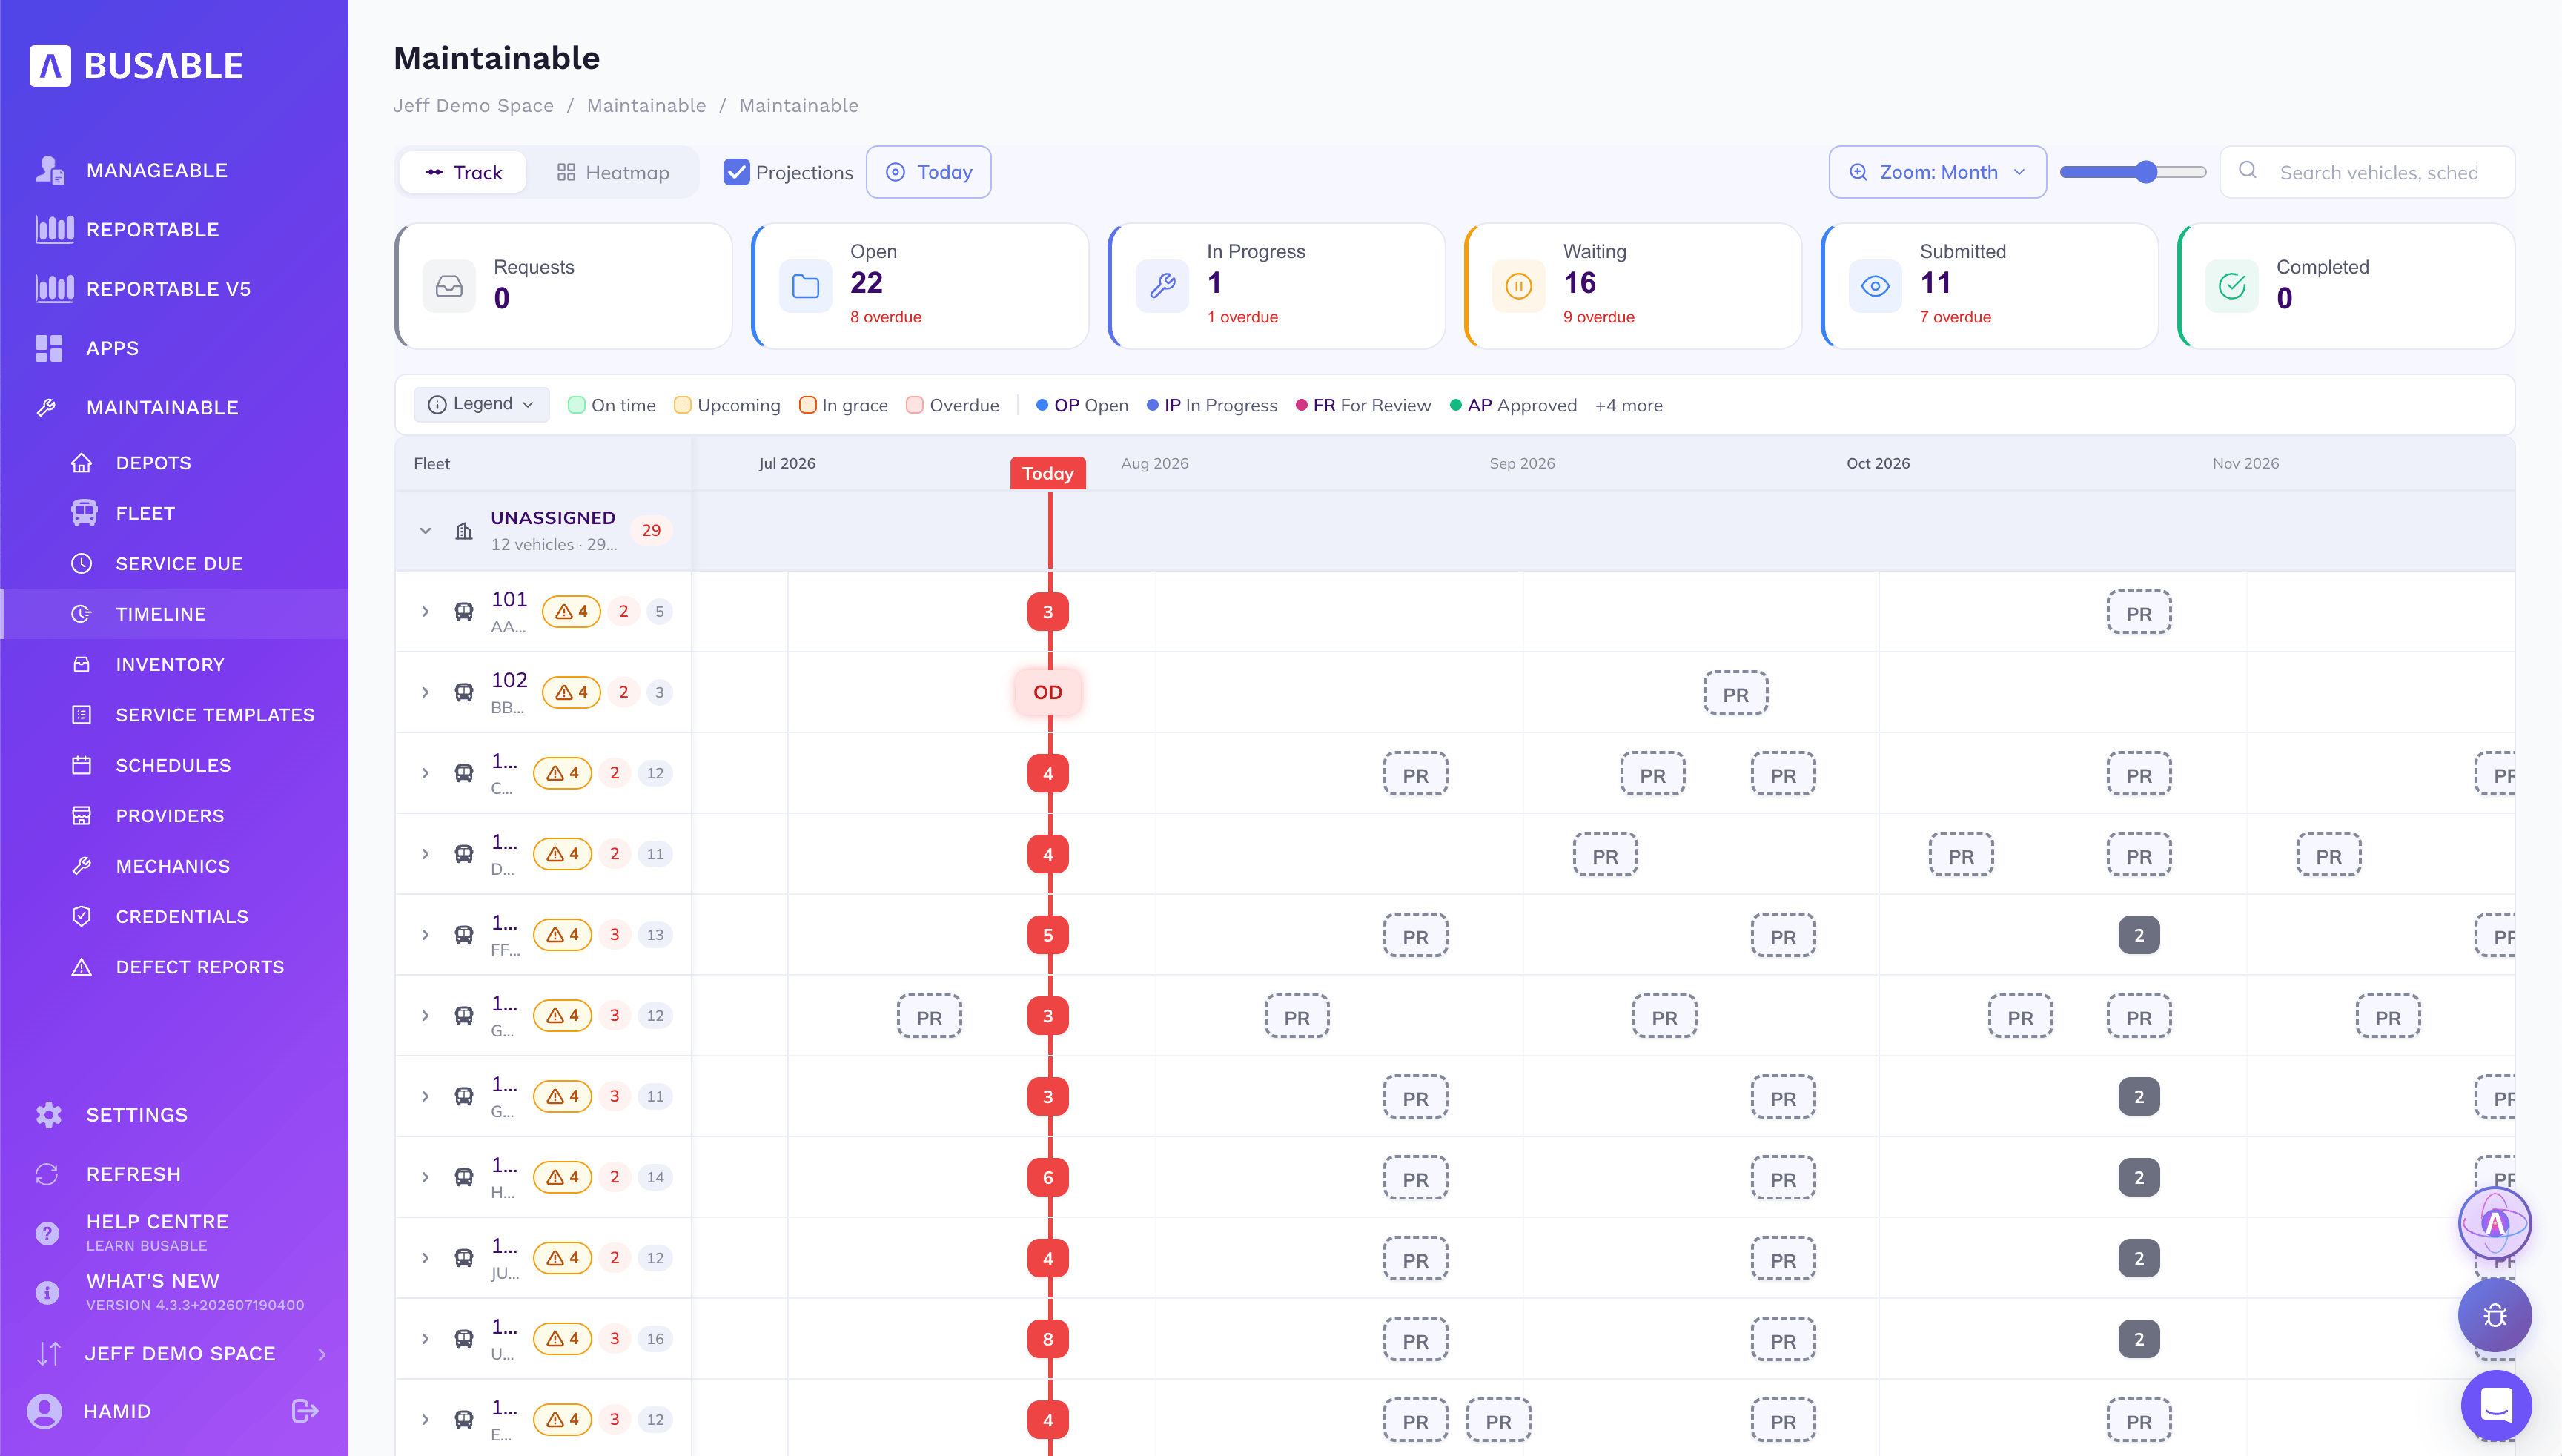Click the Search vehicles input field

pos(2366,172)
